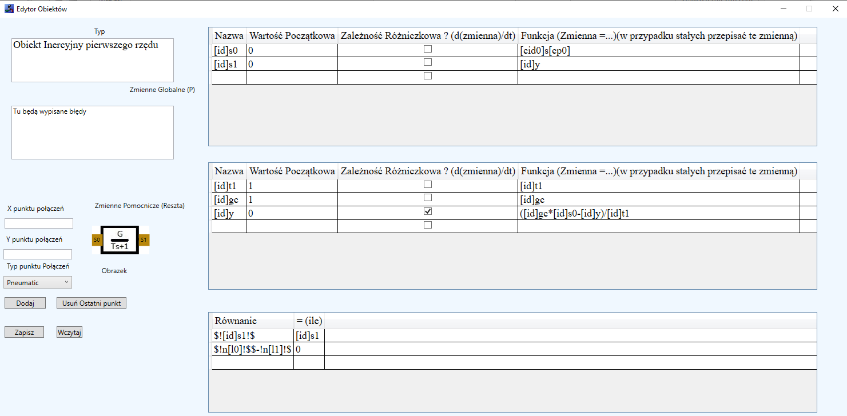Select the [id]s1 value cell in equations table
This screenshot has height=416, width=847.
click(x=309, y=335)
